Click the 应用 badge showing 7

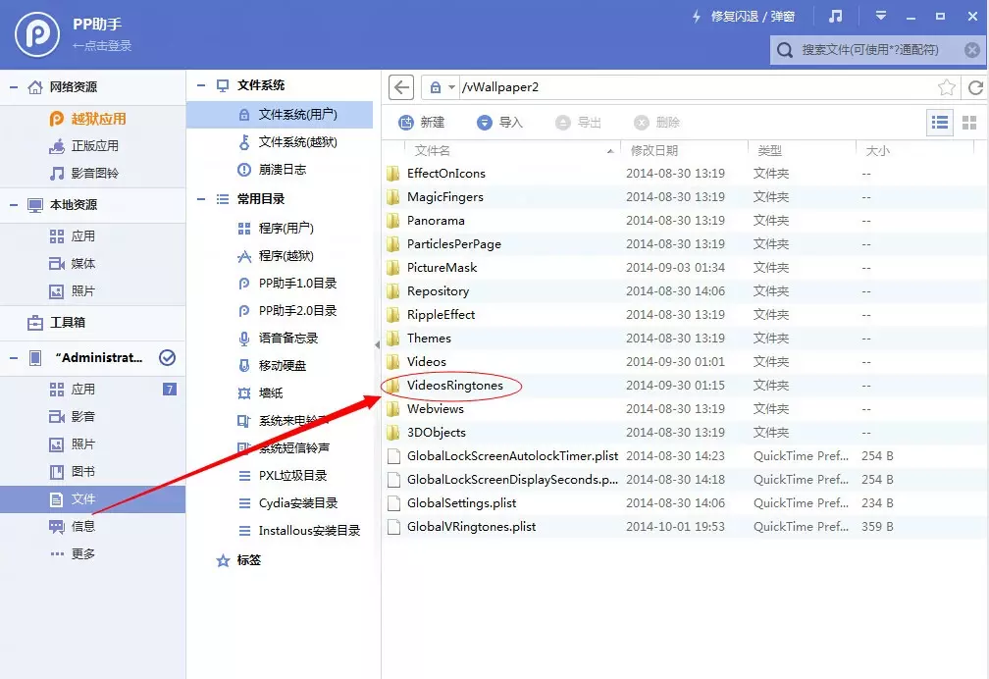click(x=169, y=390)
